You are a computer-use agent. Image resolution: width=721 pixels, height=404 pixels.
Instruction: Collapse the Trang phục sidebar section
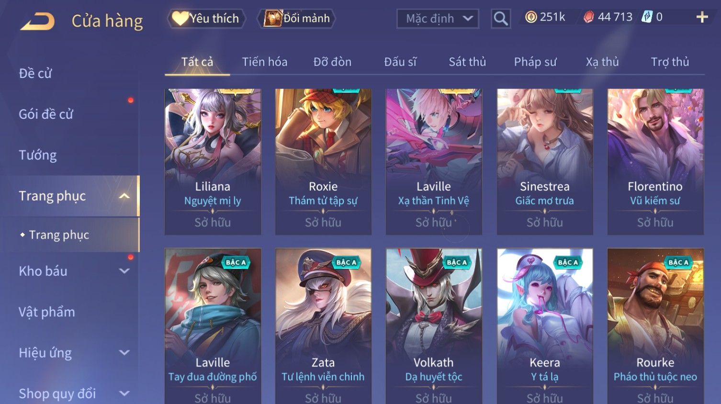(x=124, y=196)
